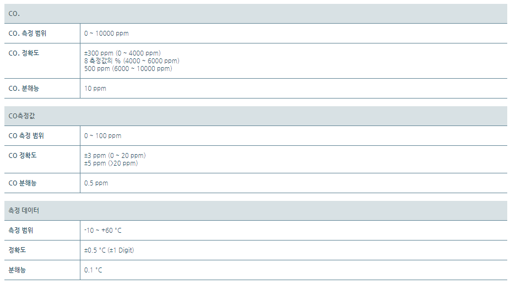Select the "±300 ppm (0 ~ 4000 ppm)" line
The width and height of the screenshot is (510, 284).
click(x=122, y=53)
